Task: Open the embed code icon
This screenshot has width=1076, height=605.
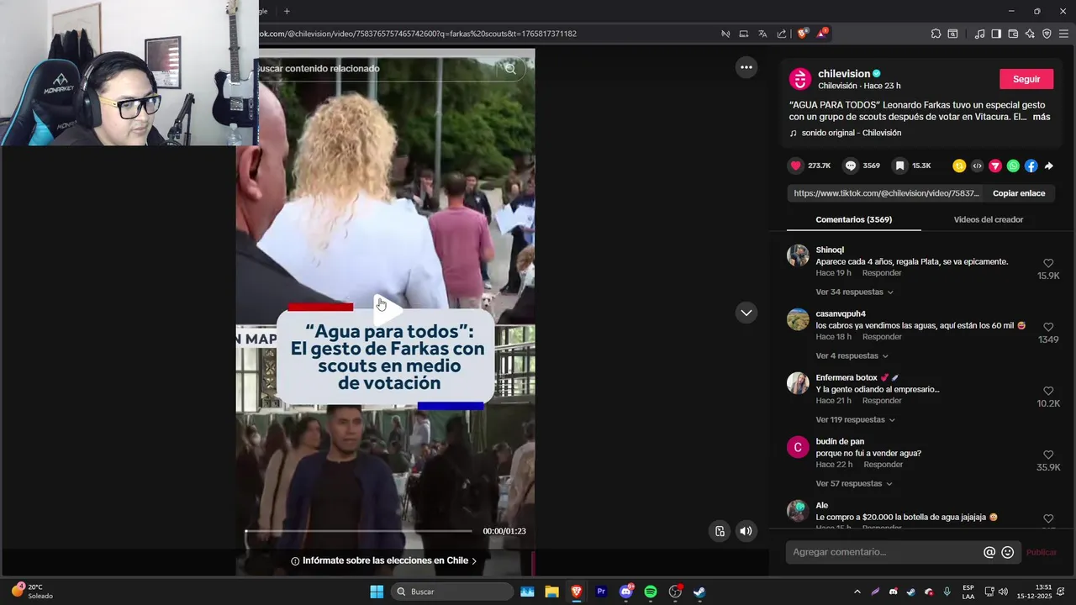Action: 977,166
